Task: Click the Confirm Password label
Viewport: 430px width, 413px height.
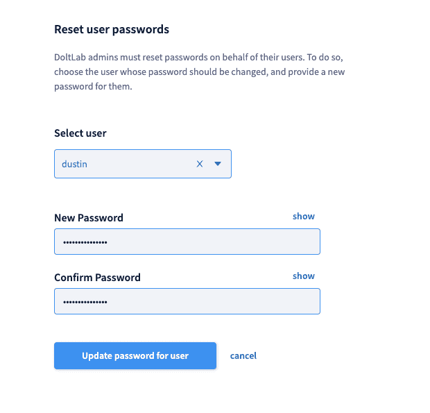Action: (97, 278)
